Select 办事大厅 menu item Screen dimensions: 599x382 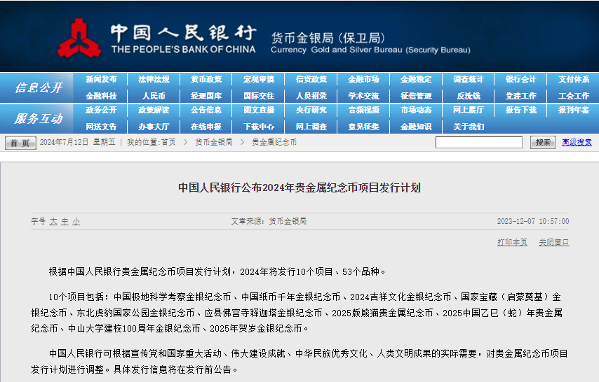[154, 127]
